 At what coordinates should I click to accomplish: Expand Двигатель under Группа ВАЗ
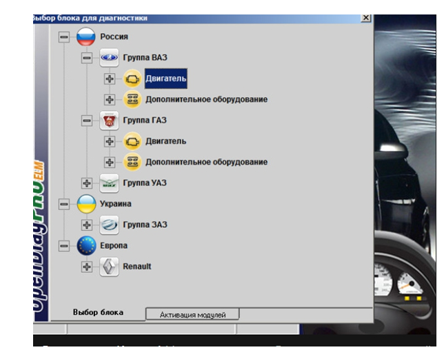110,79
